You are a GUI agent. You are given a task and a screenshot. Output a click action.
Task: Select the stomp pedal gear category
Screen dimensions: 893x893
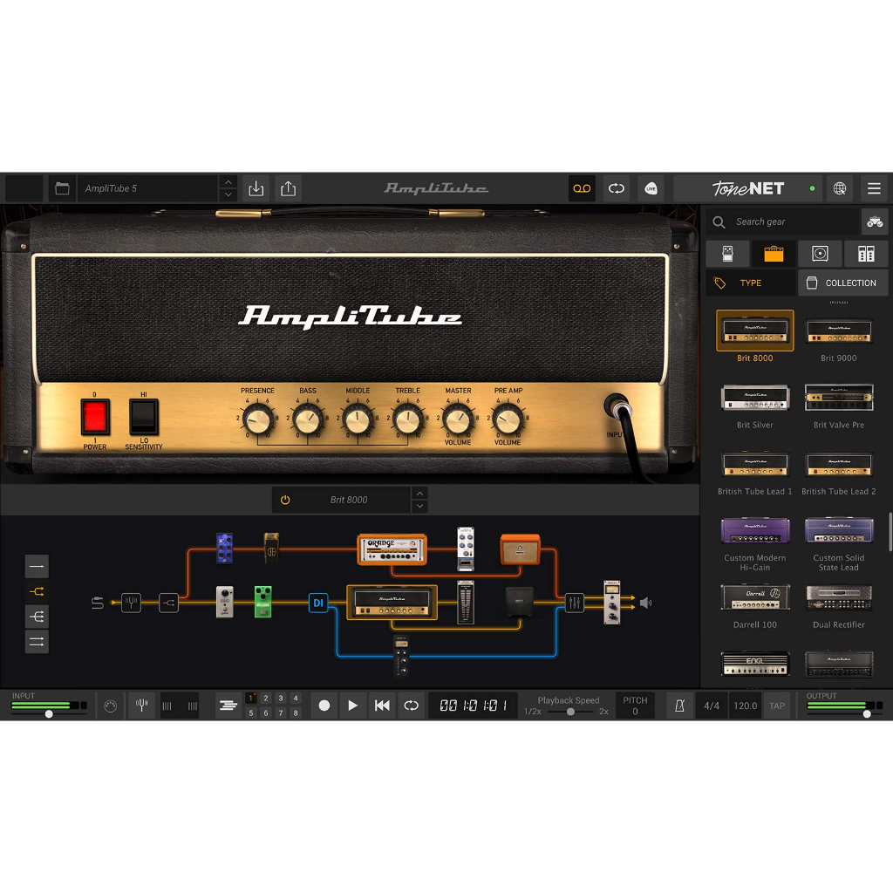[728, 254]
